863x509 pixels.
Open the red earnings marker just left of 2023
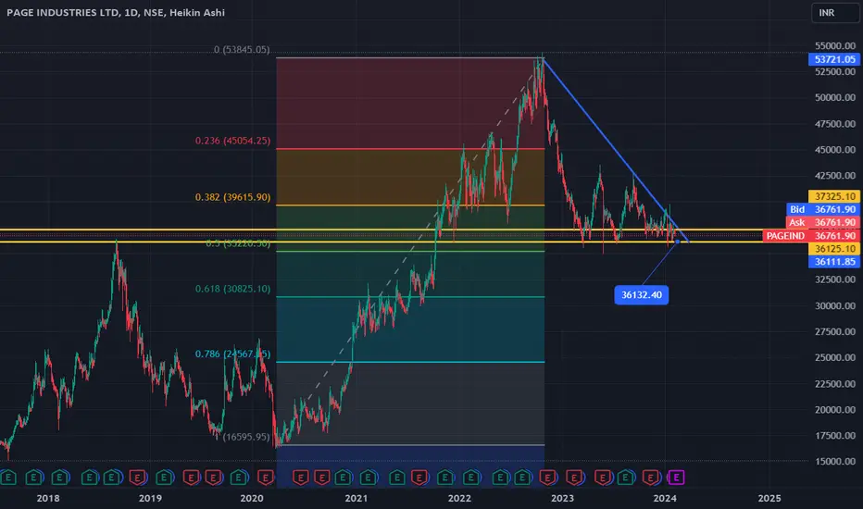point(547,478)
